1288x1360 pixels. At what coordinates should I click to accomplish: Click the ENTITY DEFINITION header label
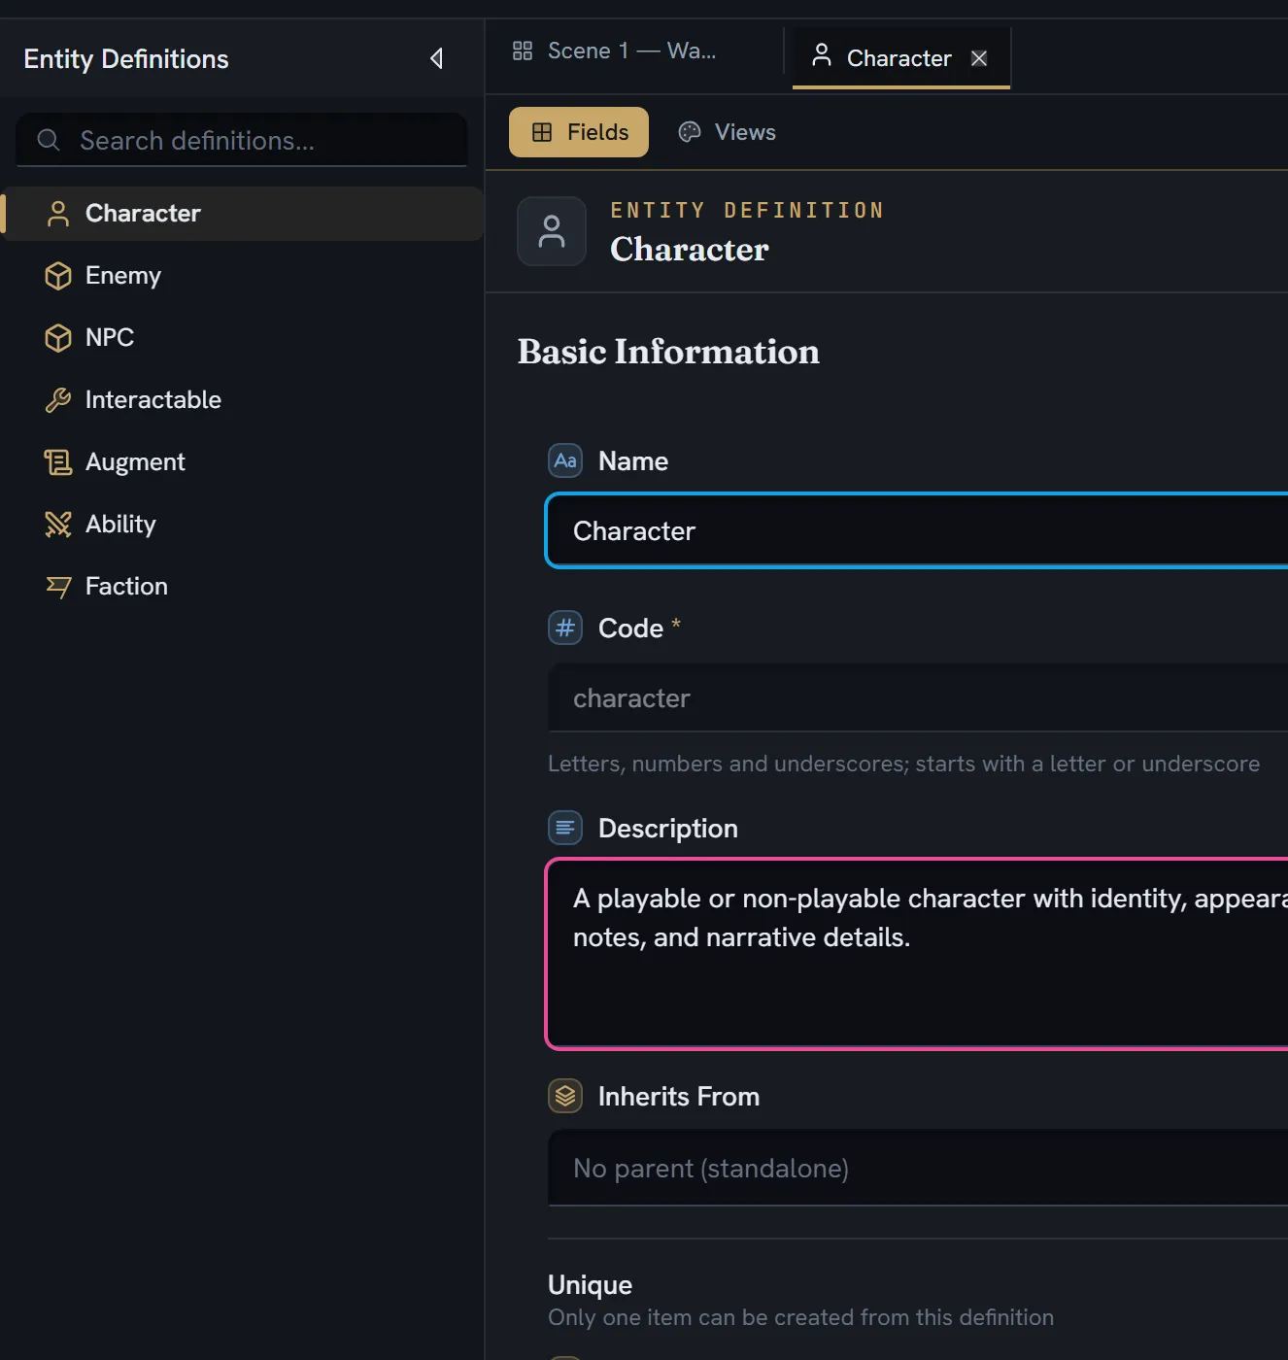tap(747, 210)
